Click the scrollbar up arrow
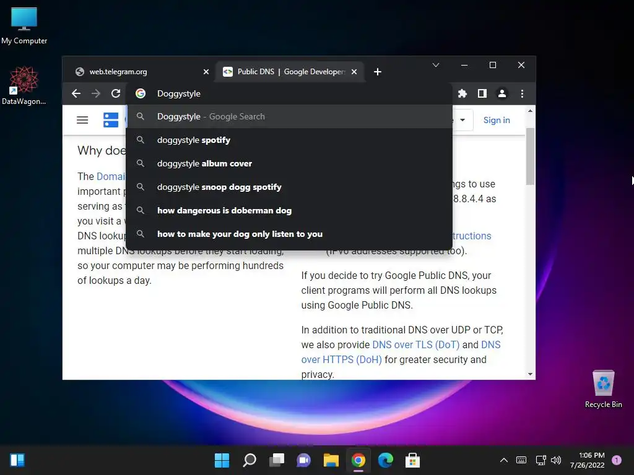 coord(530,111)
